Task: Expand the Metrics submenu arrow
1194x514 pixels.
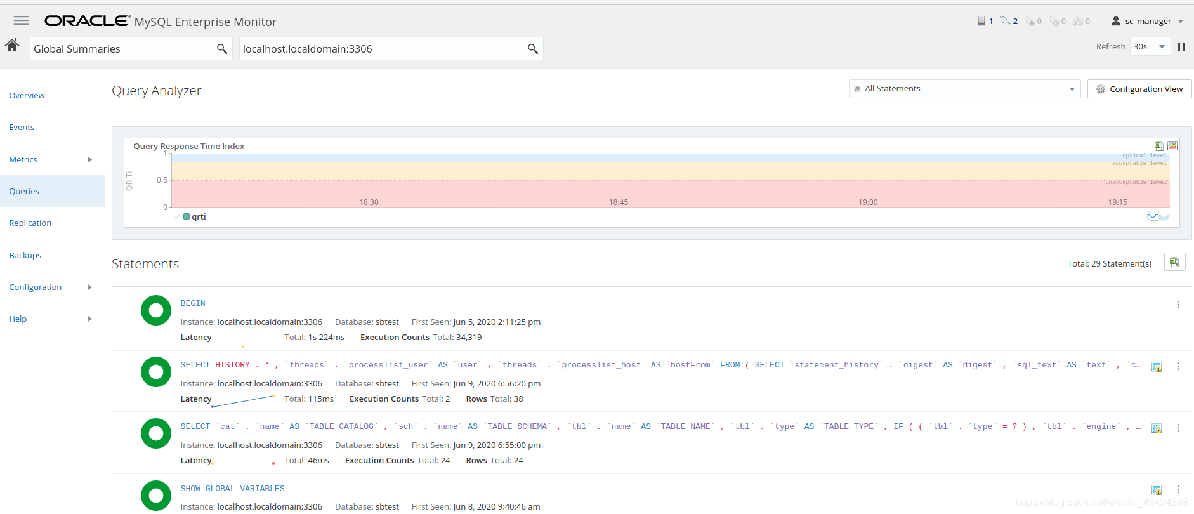Action: (x=90, y=159)
